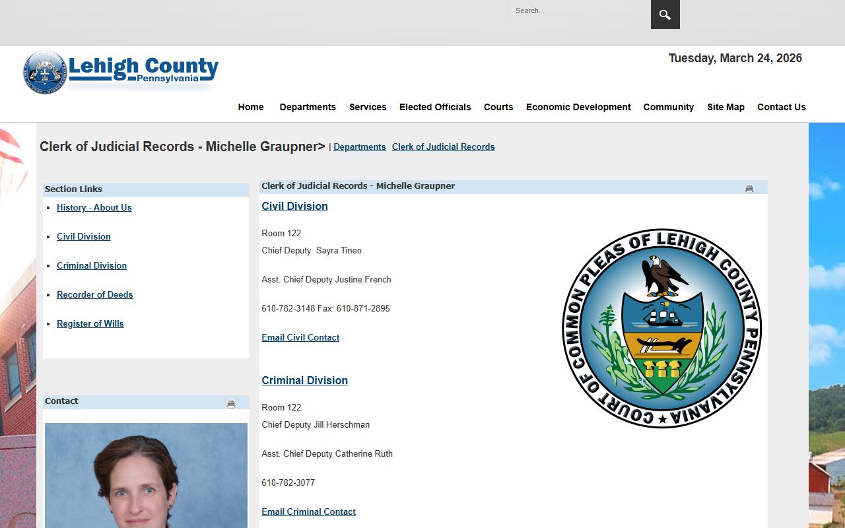Click the Departments breadcrumb link
The height and width of the screenshot is (528, 845).
tap(360, 147)
